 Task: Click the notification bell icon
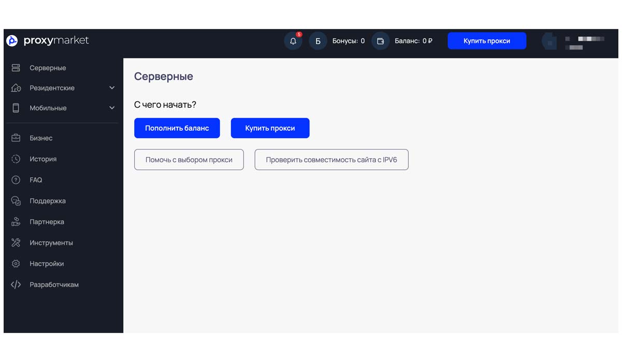tap(293, 41)
